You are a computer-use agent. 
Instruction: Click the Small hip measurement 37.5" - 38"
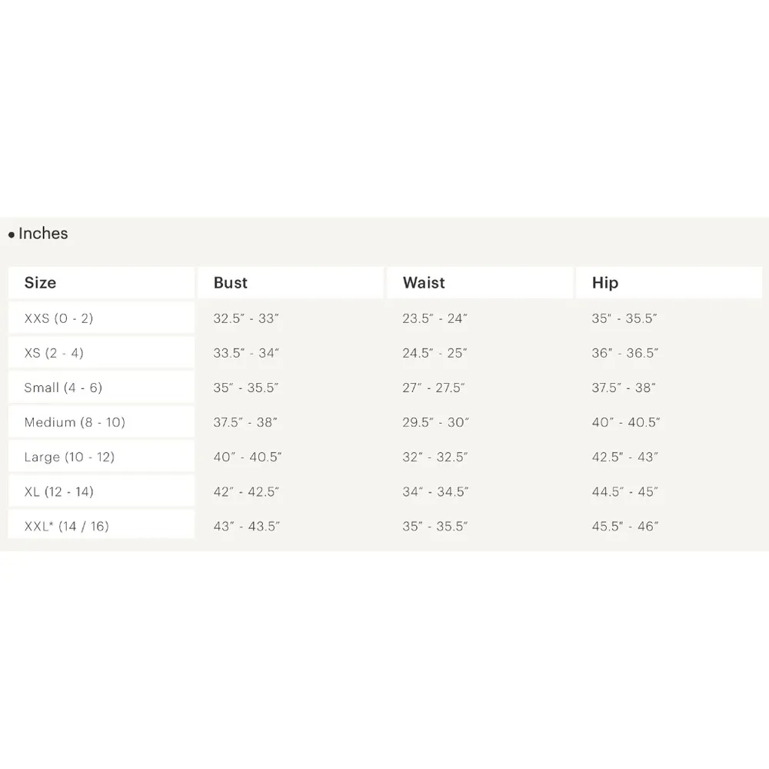pos(624,388)
